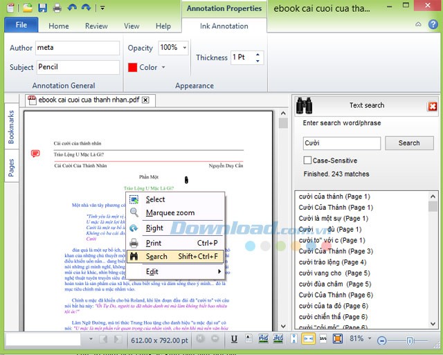The height and width of the screenshot is (355, 443).
Task: Click the Print icon in quick access toolbar
Action: click(55, 8)
